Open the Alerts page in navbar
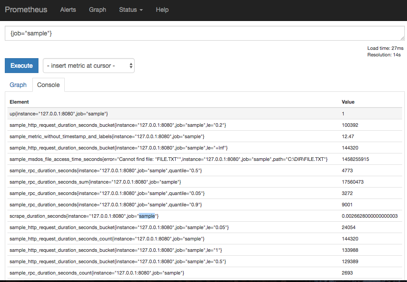The height and width of the screenshot is (282, 407). tap(68, 10)
